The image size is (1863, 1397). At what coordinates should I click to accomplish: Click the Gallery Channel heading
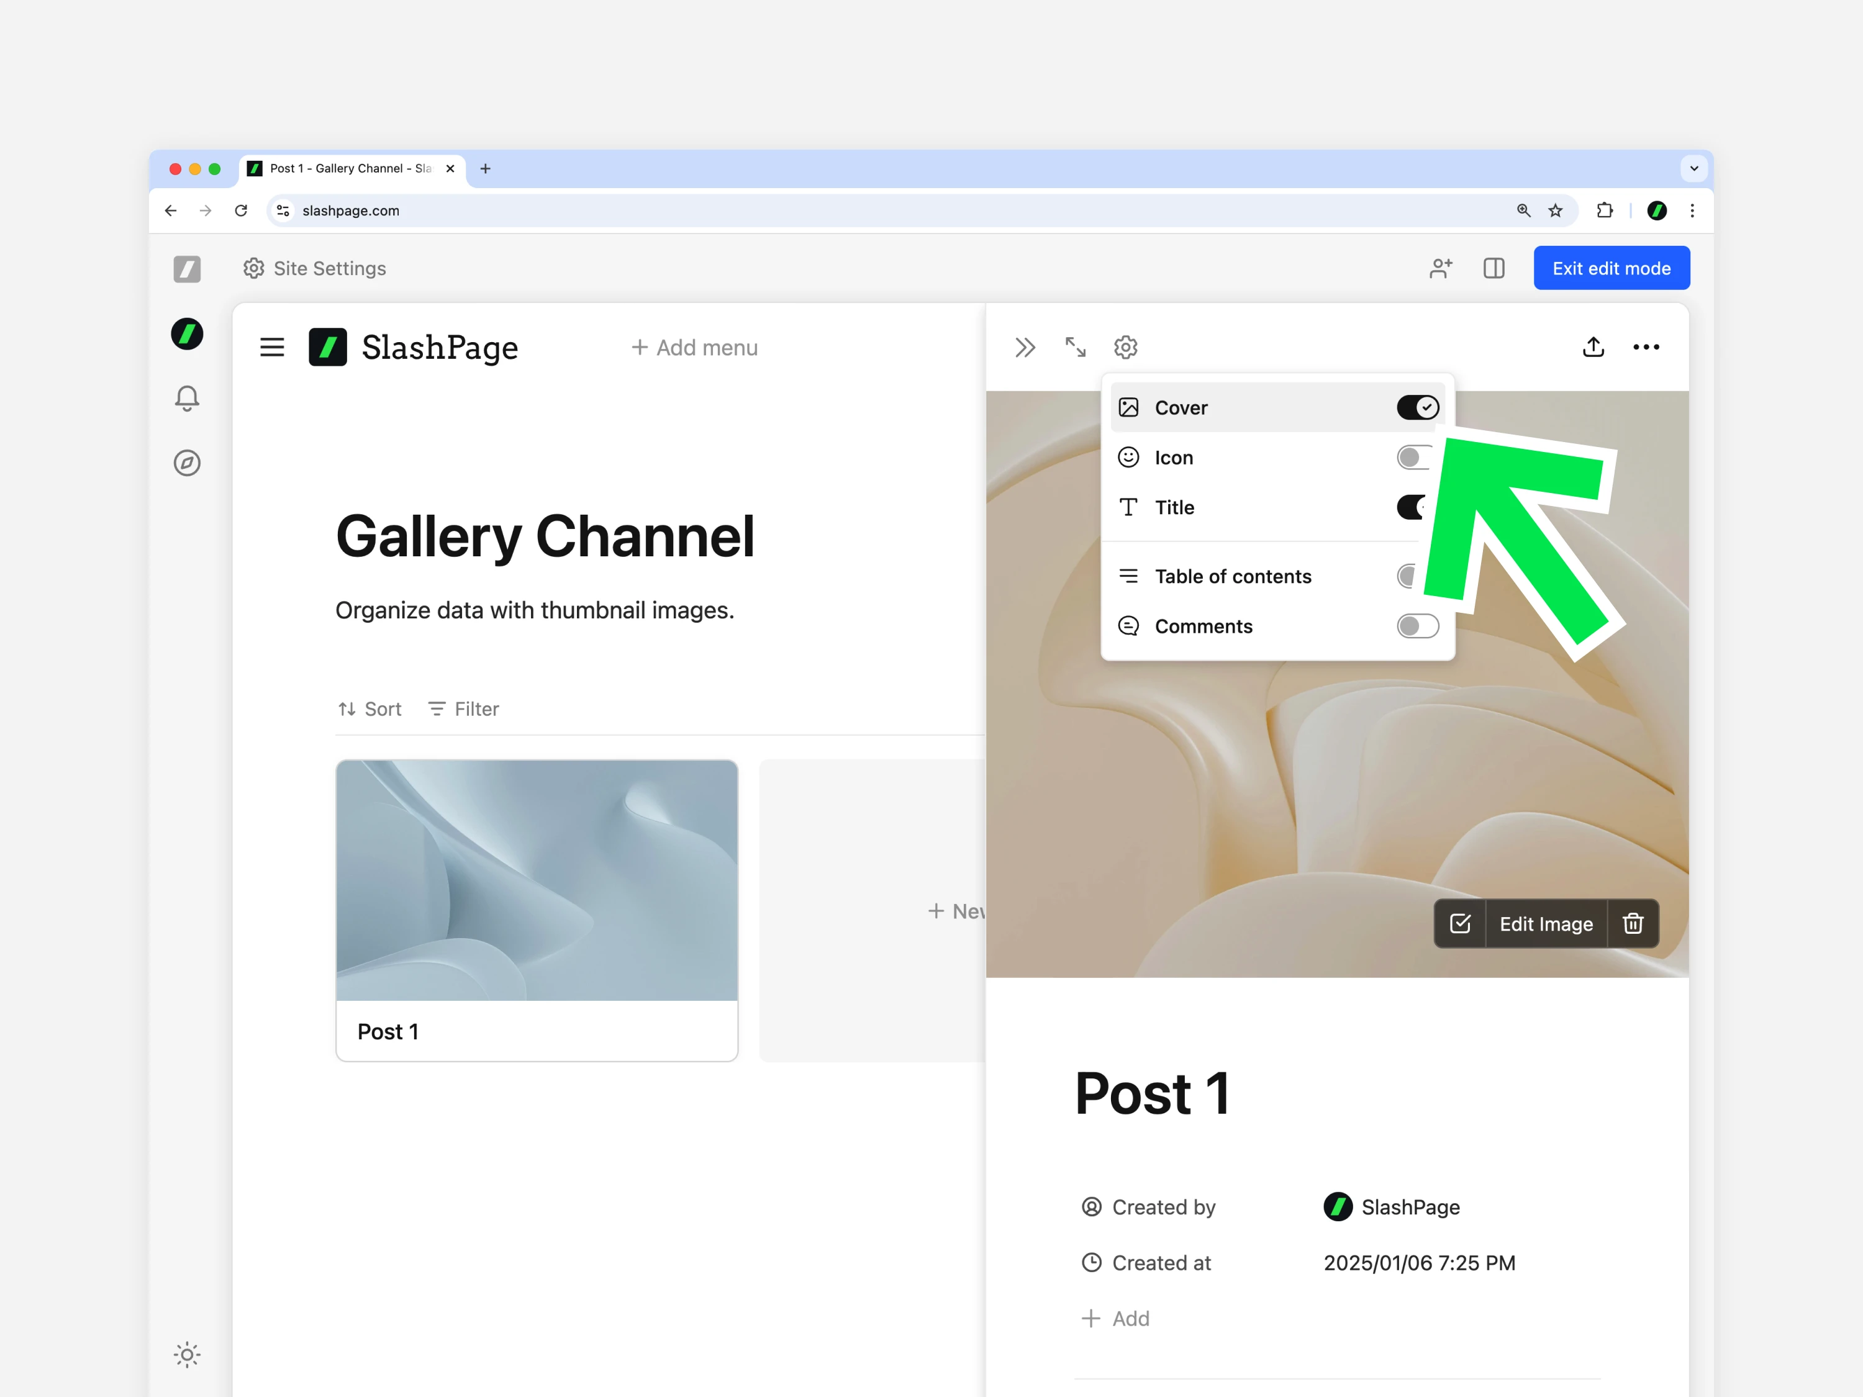545,536
